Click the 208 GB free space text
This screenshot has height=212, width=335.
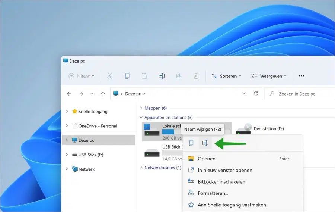172,138
